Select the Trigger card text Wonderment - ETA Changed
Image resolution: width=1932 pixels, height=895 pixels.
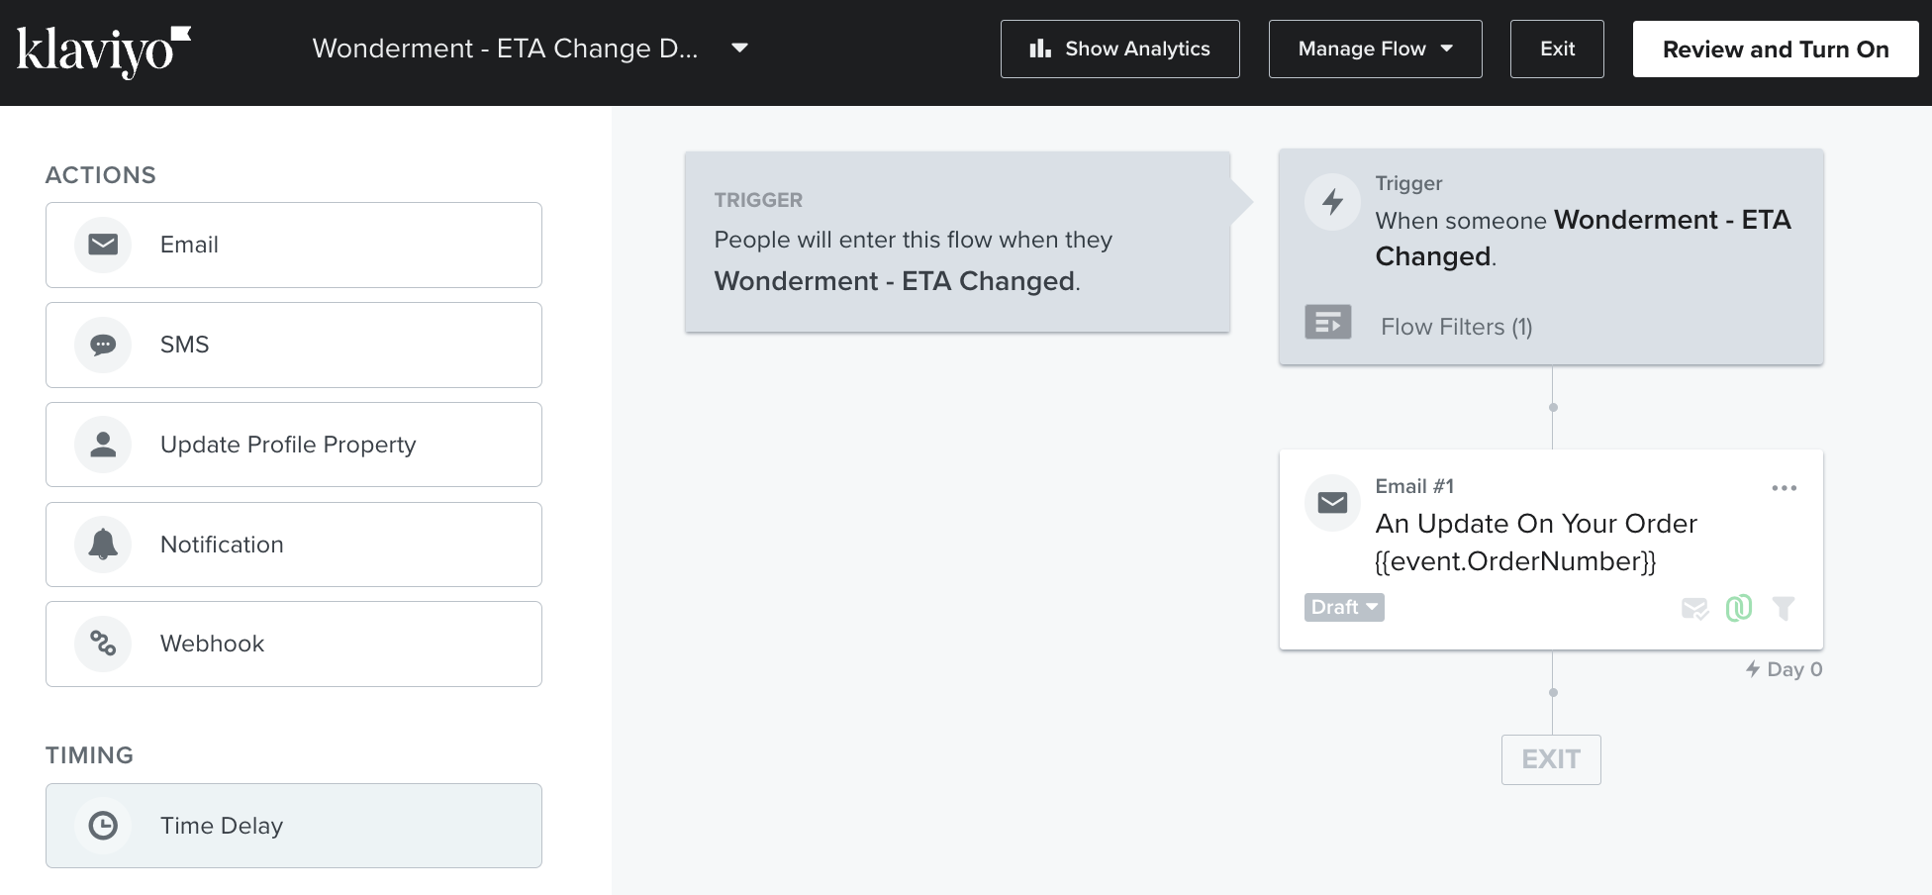pos(1583,238)
